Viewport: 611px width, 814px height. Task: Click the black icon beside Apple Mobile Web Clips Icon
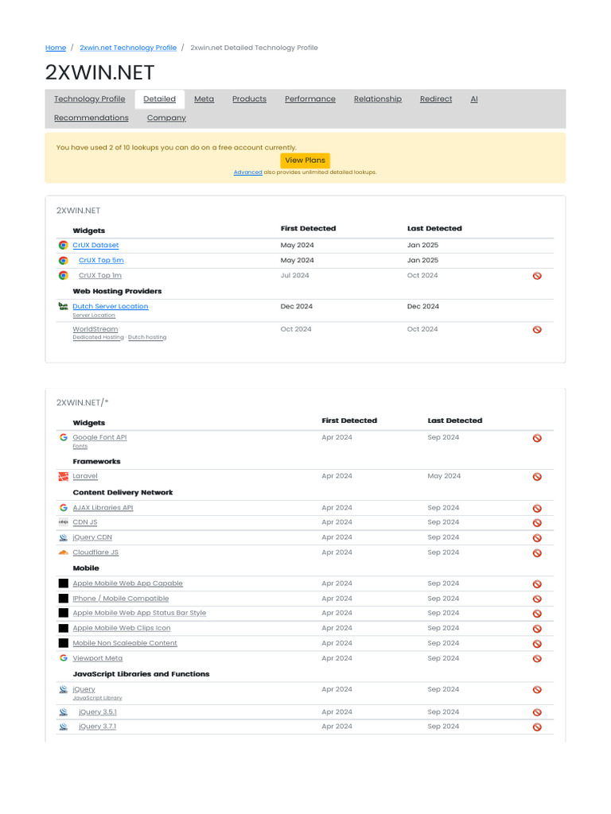[64, 628]
